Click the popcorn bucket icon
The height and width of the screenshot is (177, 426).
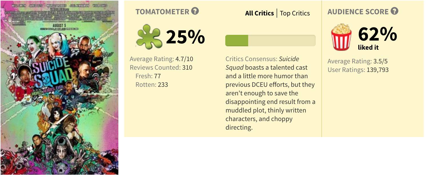tap(341, 37)
